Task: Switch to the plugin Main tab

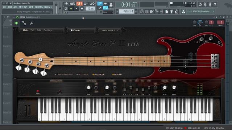Action: [x=25, y=30]
